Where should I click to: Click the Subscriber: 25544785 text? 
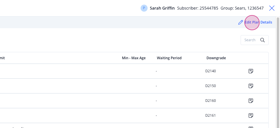pyautogui.click(x=197, y=8)
